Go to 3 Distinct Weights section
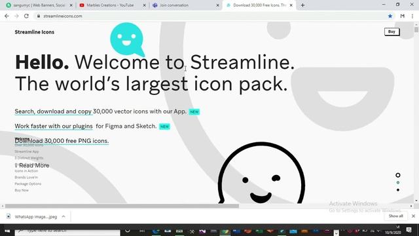This screenshot has width=419, height=236. point(29,158)
